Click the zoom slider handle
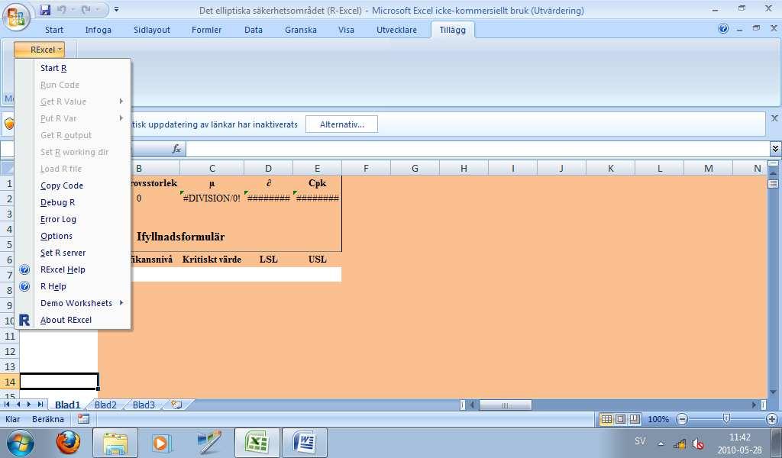782x458 pixels. [727, 419]
